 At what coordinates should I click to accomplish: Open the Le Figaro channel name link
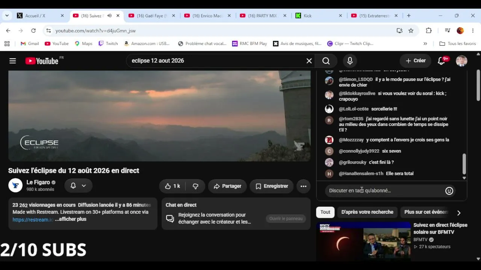pyautogui.click(x=38, y=183)
